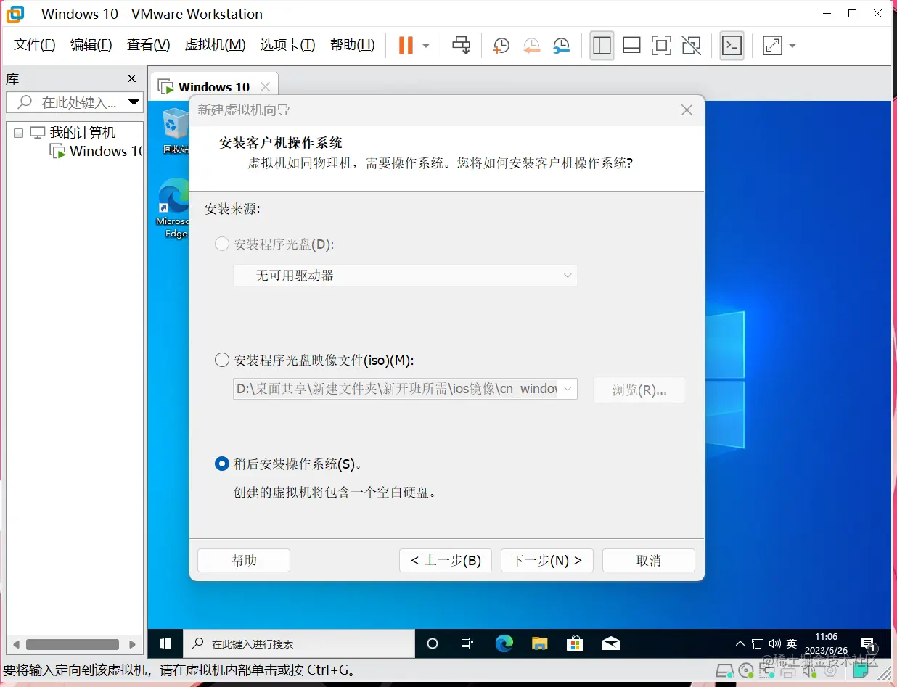Launch Edge from the guest taskbar

(x=504, y=643)
